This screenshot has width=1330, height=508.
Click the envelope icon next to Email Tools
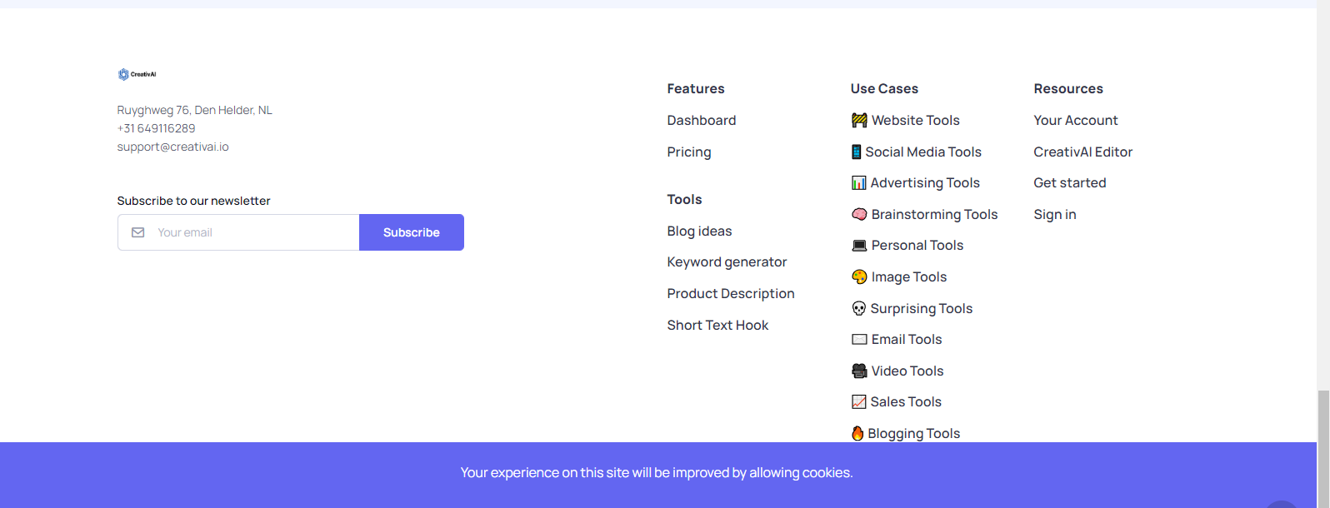click(x=859, y=339)
